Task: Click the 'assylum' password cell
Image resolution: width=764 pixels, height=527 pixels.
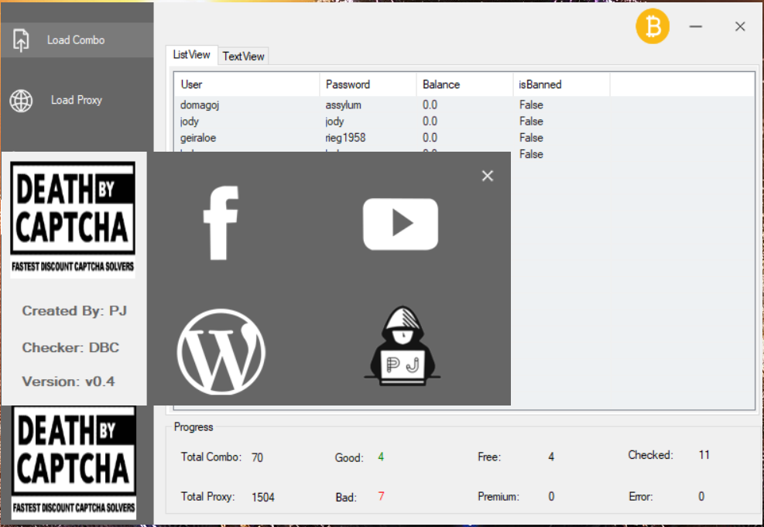Action: (x=344, y=104)
